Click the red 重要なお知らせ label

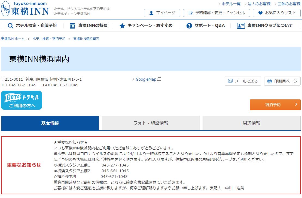[x=24, y=165]
